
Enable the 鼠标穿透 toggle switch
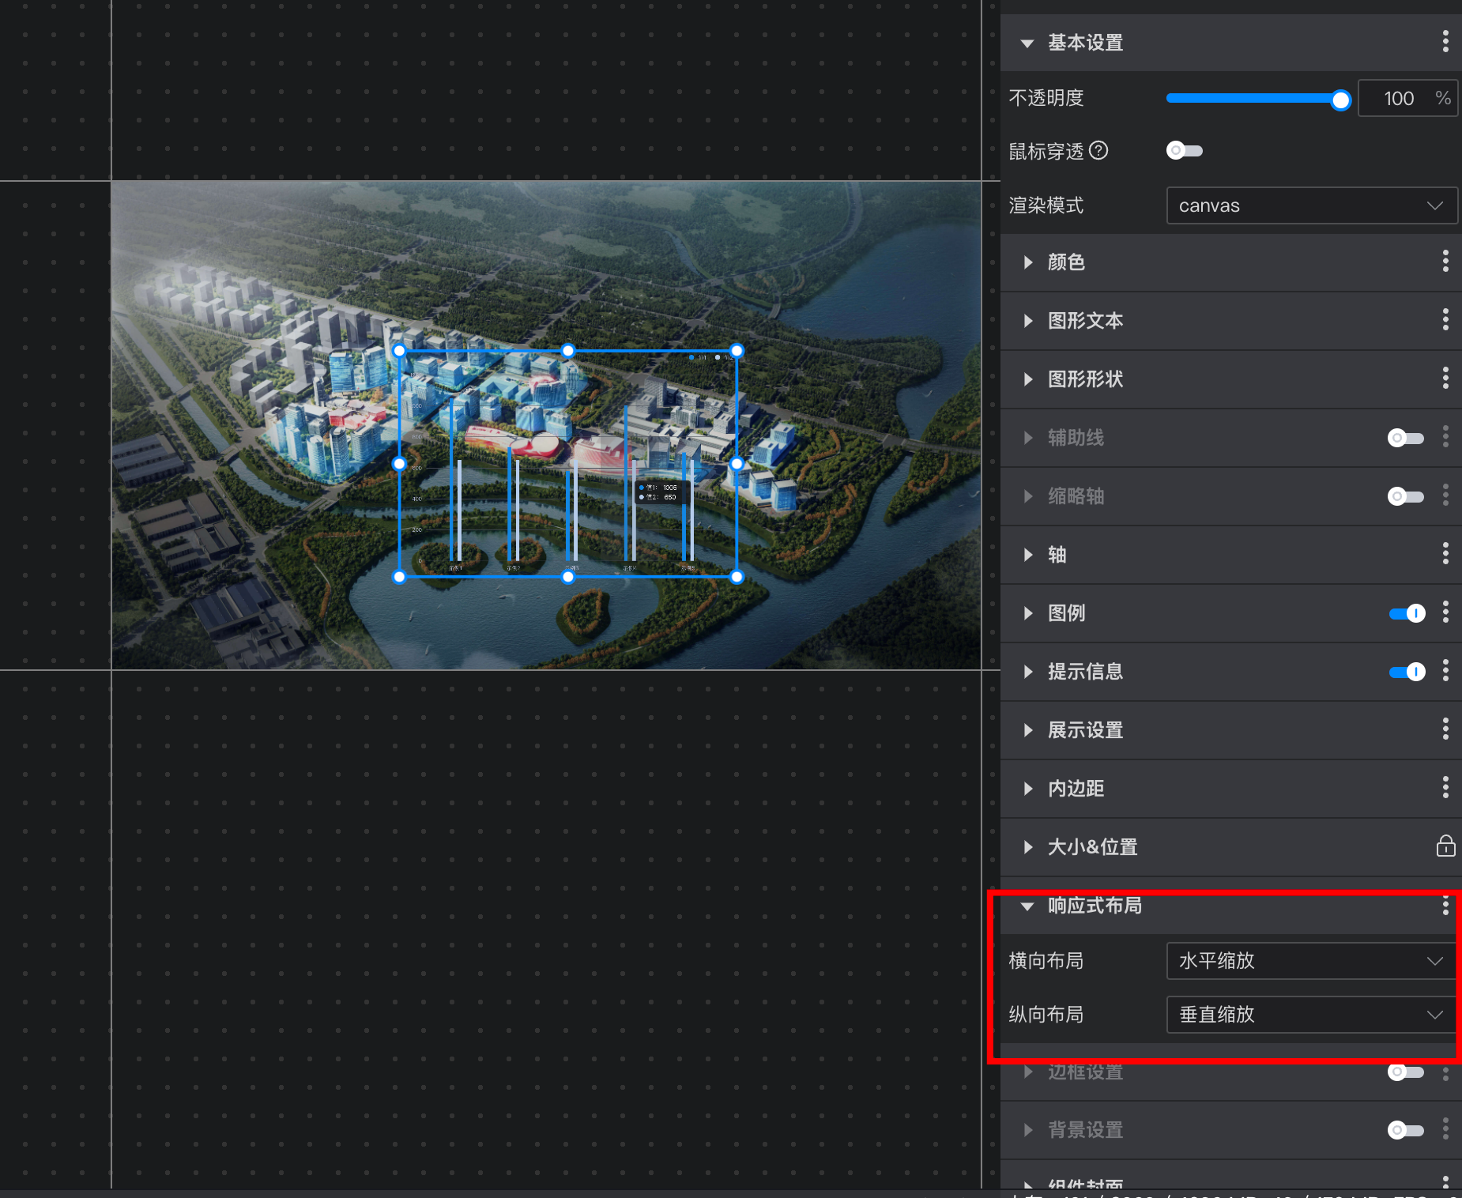pos(1184,150)
